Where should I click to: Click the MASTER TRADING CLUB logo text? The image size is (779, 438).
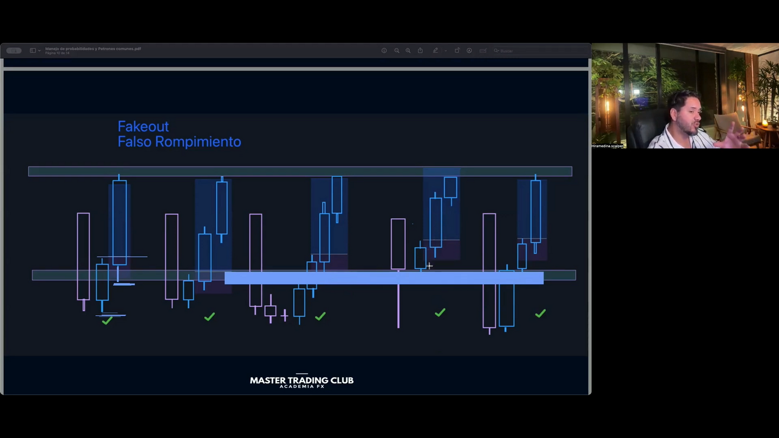pyautogui.click(x=302, y=380)
